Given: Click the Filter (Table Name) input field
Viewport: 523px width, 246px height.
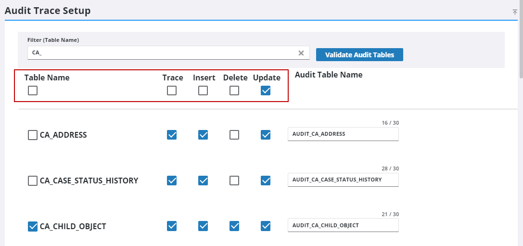Looking at the screenshot, I should [x=161, y=53].
